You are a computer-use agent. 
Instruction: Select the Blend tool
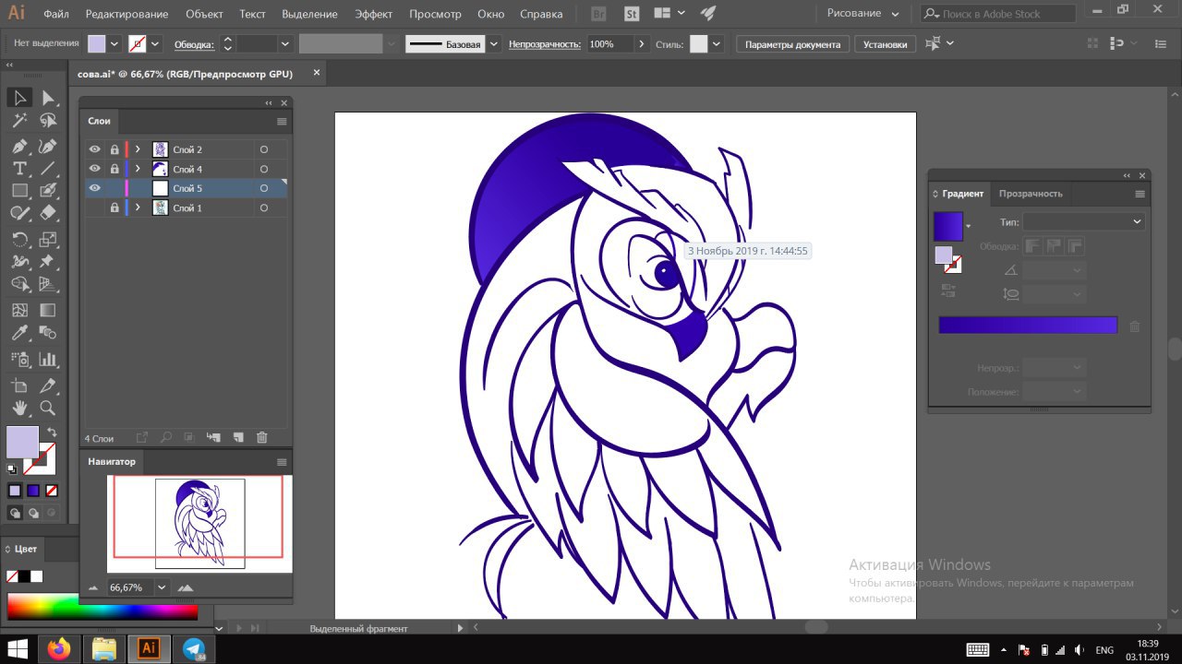coord(48,333)
